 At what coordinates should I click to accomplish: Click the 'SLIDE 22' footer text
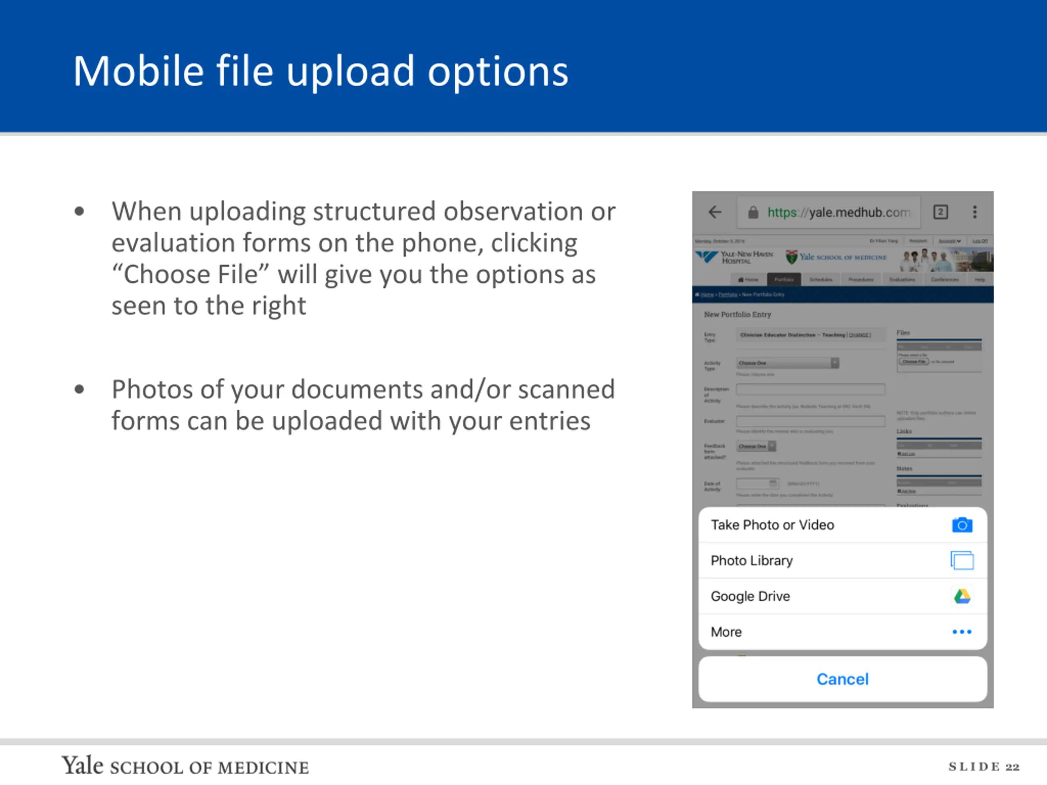point(984,767)
